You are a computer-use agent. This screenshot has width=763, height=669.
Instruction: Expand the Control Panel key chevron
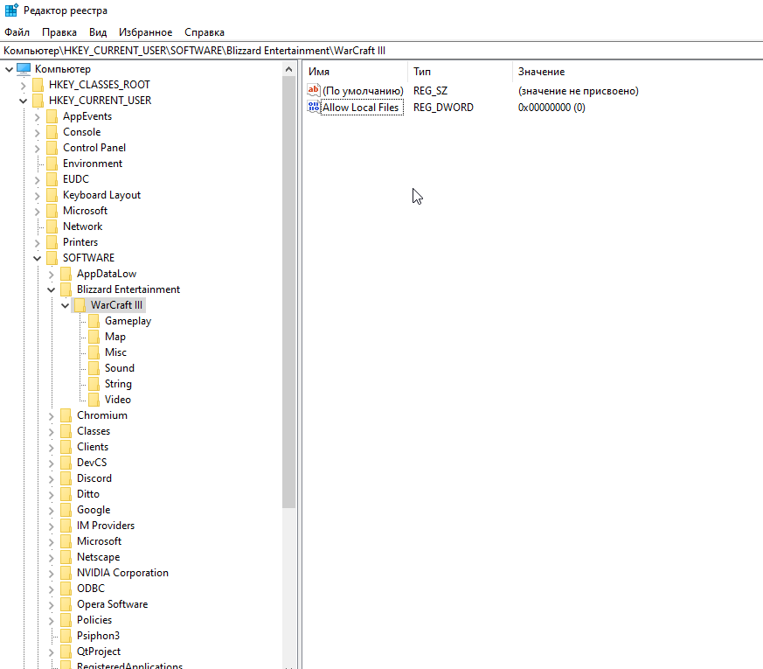[x=37, y=148]
